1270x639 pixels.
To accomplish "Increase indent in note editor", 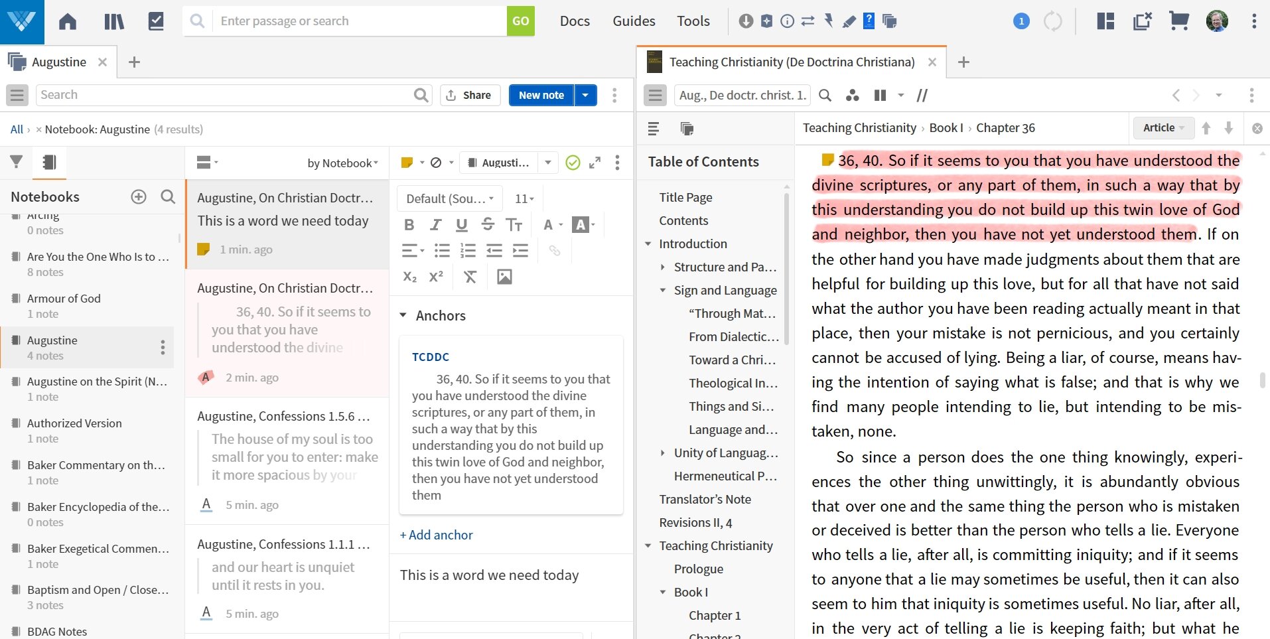I will pos(521,251).
